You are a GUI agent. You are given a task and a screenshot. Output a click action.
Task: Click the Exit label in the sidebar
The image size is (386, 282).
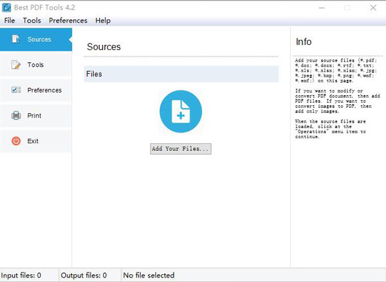pos(33,141)
